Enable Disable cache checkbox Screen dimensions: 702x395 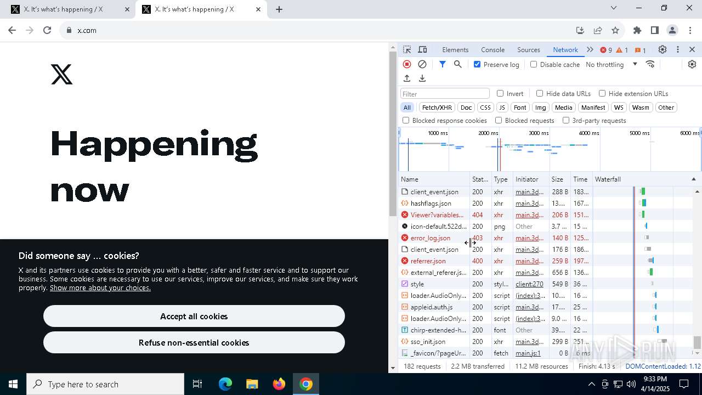pos(534,64)
